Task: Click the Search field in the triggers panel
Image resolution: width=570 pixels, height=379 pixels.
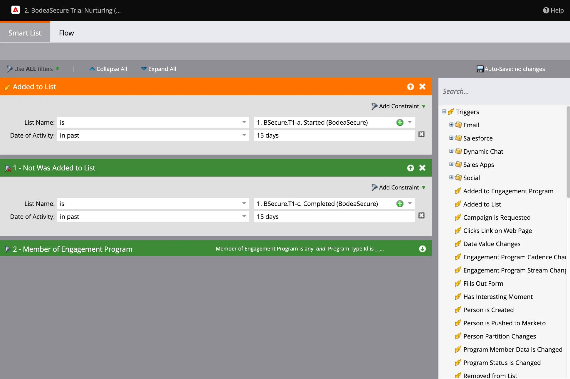Action: (x=504, y=92)
